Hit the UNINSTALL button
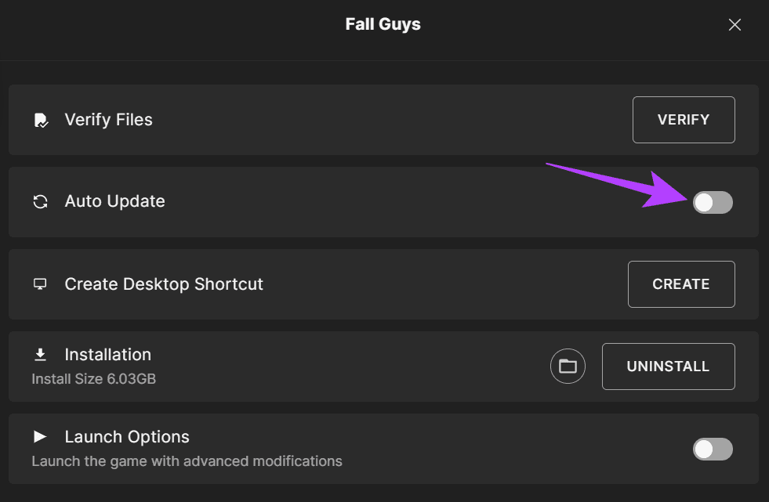The image size is (769, 502). click(x=668, y=367)
